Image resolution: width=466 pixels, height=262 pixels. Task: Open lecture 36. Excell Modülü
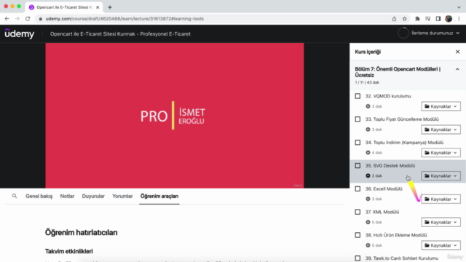pyautogui.click(x=384, y=188)
